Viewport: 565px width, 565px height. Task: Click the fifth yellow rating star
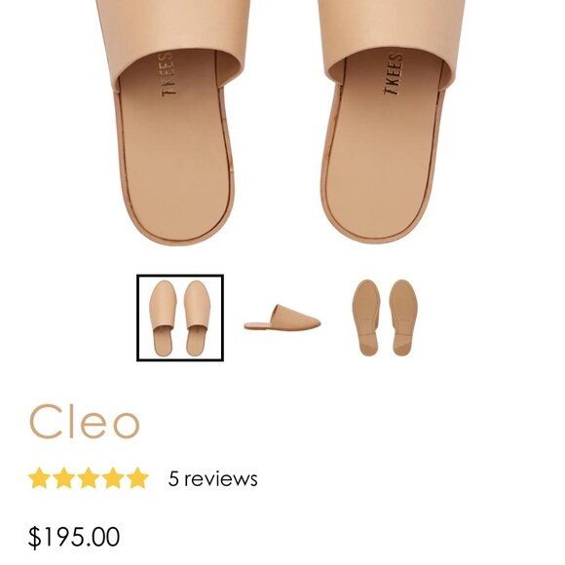click(137, 477)
